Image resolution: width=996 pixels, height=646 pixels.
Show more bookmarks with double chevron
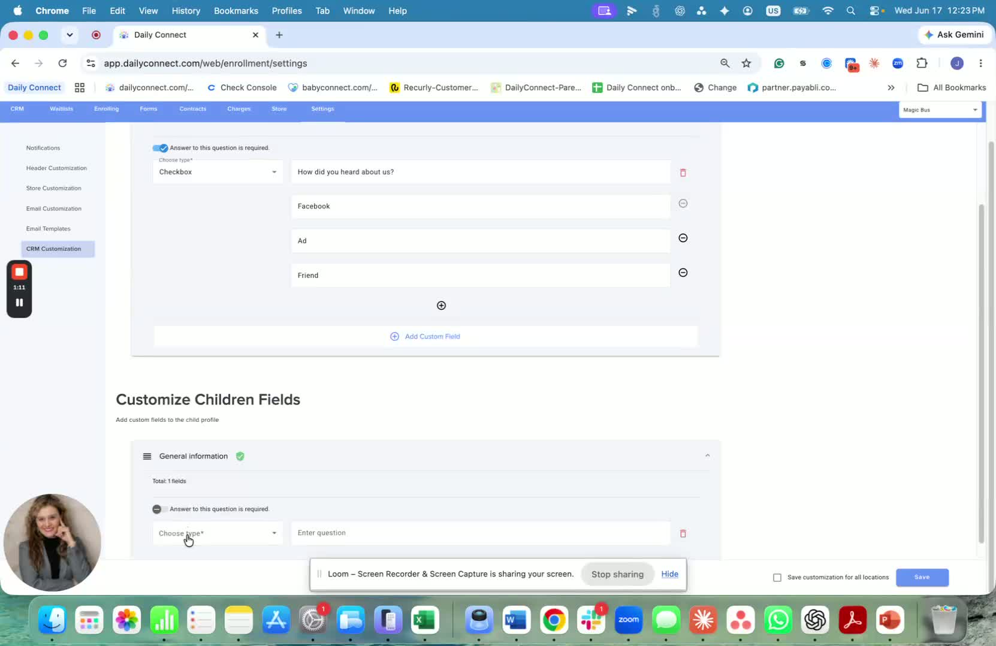[x=891, y=87]
